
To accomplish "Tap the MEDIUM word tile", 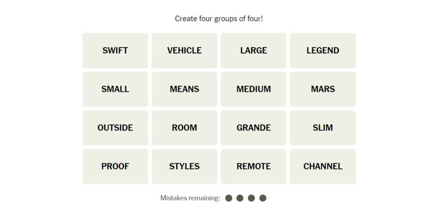I will coord(253,89).
